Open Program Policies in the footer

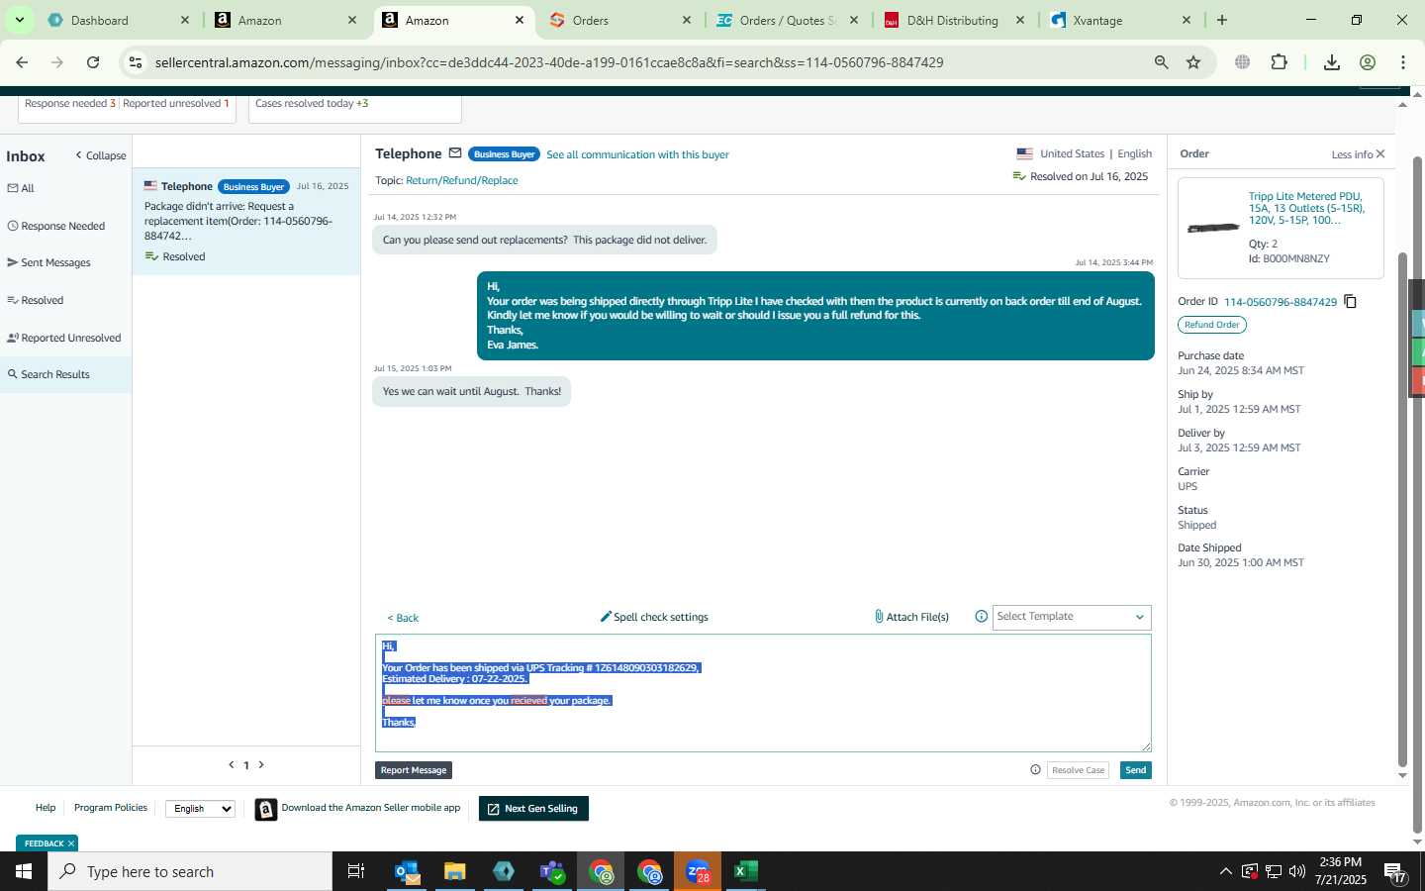coord(110,808)
